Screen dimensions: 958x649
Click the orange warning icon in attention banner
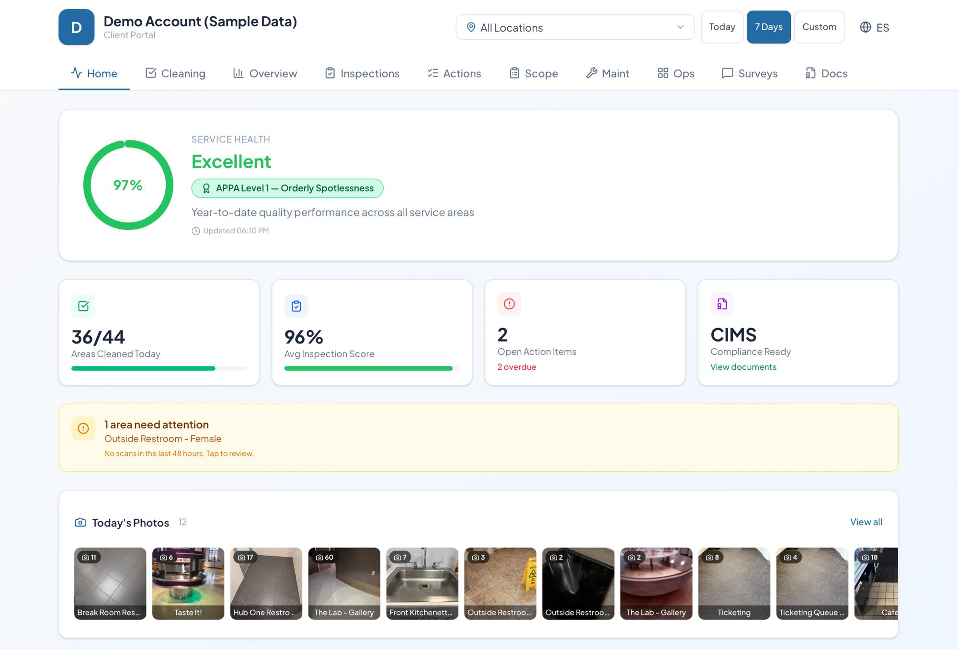click(83, 428)
